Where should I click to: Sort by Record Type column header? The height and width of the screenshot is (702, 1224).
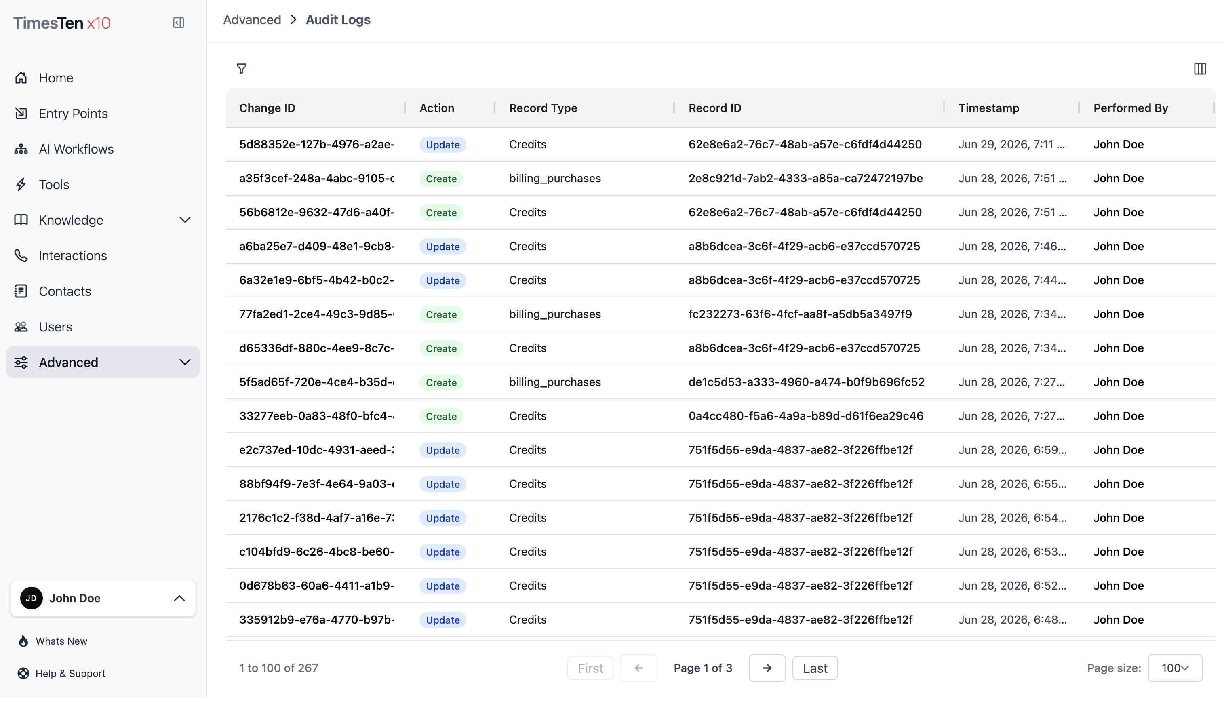point(543,108)
